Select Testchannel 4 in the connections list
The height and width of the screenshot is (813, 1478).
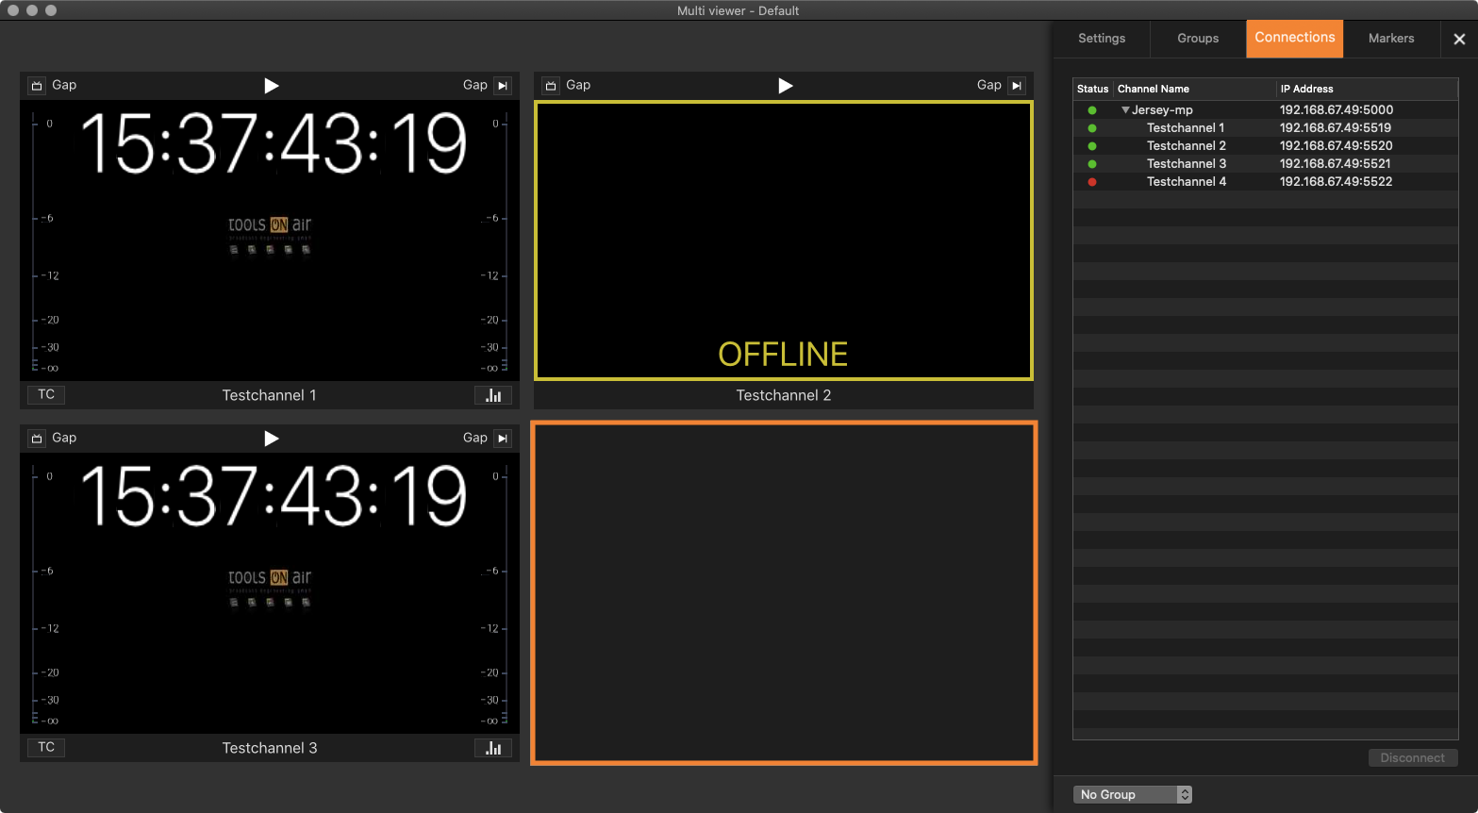tap(1266, 182)
